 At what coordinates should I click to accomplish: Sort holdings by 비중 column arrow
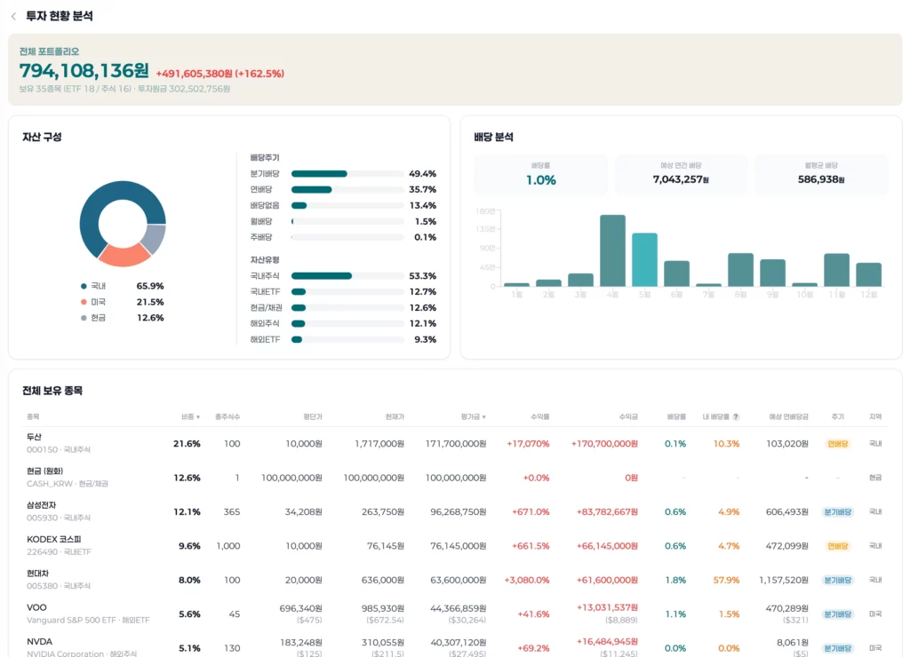(198, 417)
